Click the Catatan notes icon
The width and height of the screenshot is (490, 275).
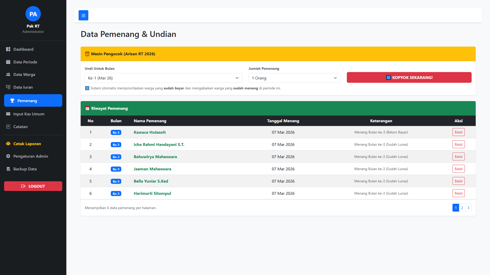pyautogui.click(x=8, y=127)
